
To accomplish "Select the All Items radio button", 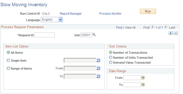I will click(x=8, y=52).
